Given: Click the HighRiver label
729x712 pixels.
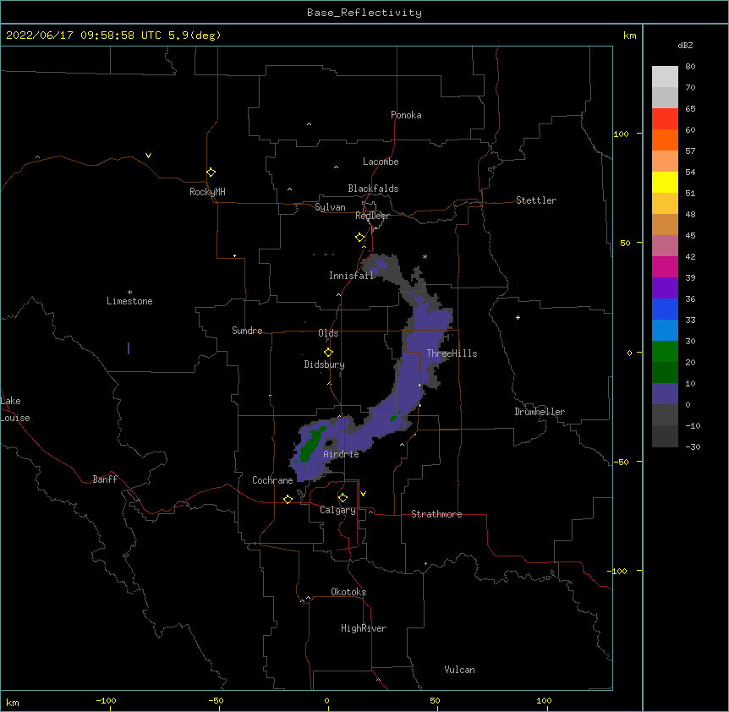Looking at the screenshot, I should tap(364, 628).
